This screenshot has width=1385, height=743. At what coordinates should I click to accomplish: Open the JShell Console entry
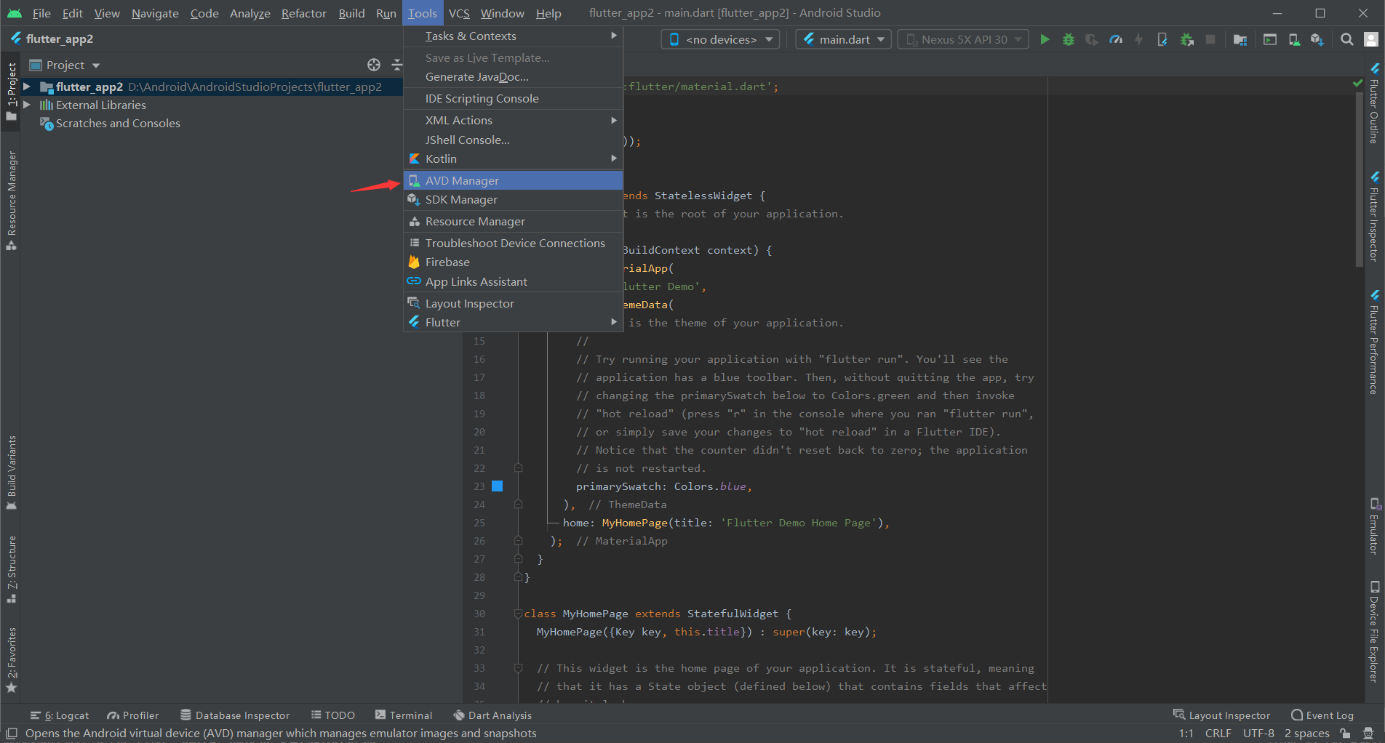(514, 140)
